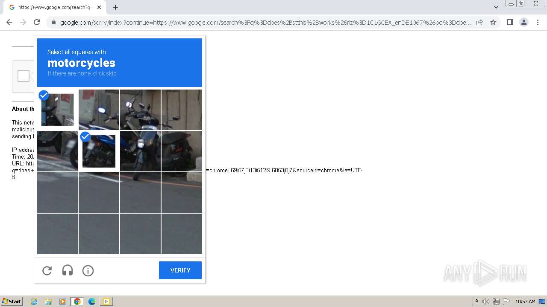
Task: Open the volume speaker tray icon
Action: click(486, 301)
